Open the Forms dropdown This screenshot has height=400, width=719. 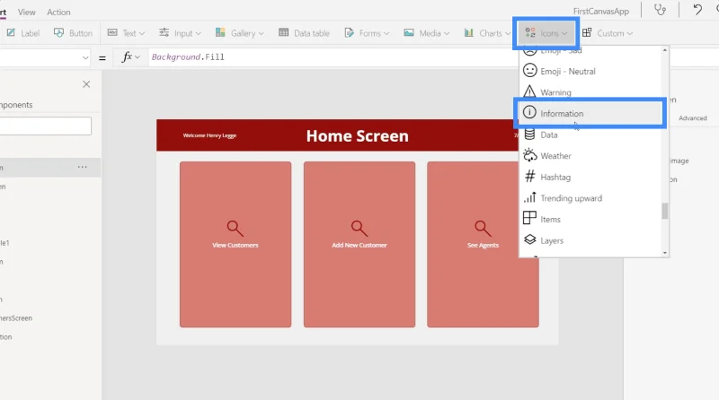coord(367,33)
